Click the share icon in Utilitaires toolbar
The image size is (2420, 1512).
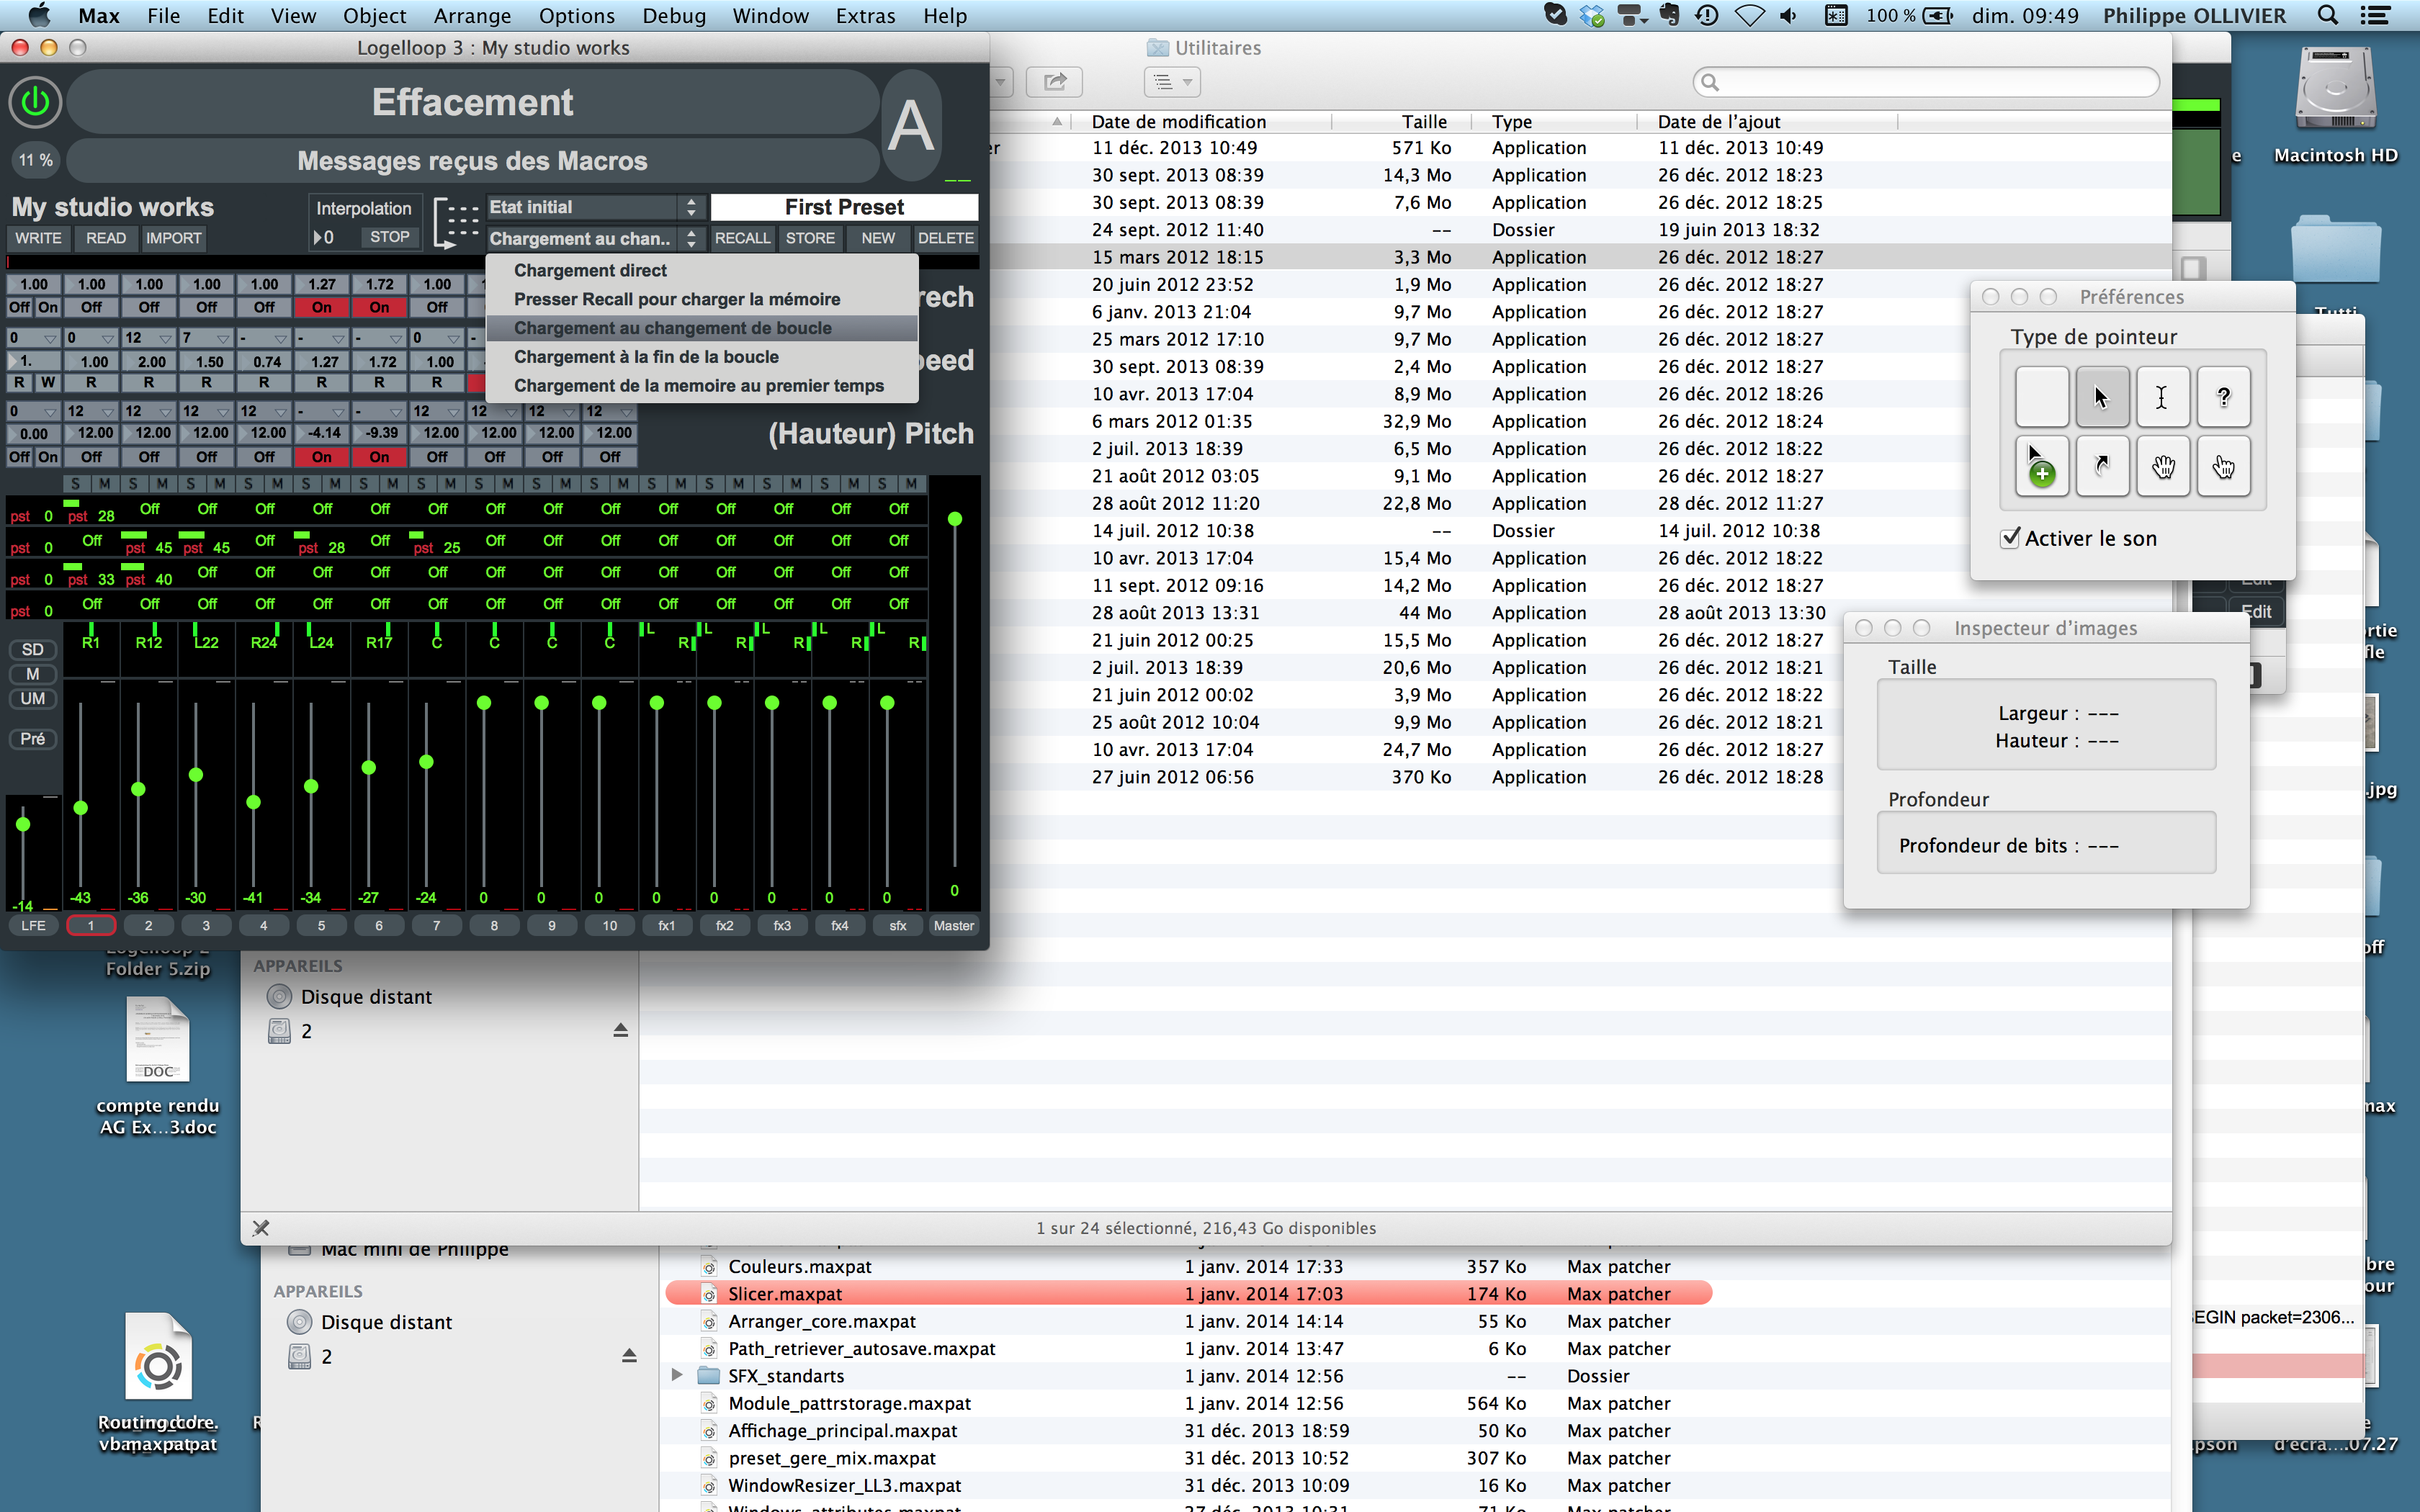(x=1055, y=82)
